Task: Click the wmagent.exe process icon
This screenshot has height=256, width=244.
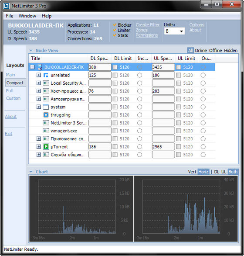Action: [x=46, y=131]
